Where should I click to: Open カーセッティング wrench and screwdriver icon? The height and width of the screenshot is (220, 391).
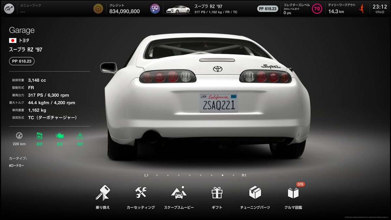click(141, 192)
